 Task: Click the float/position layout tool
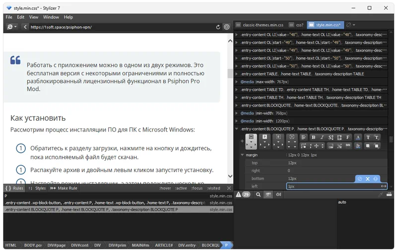tap(303, 146)
